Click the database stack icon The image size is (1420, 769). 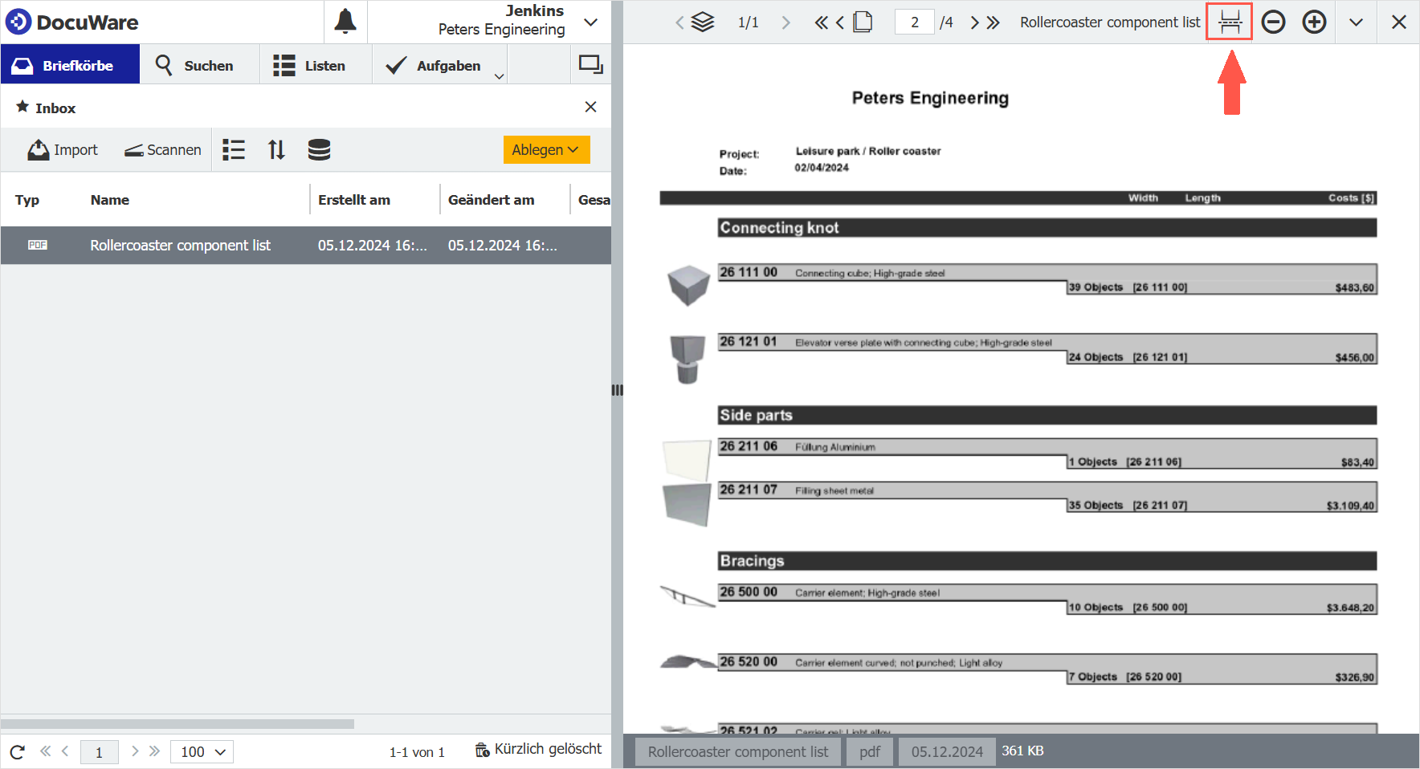point(319,149)
